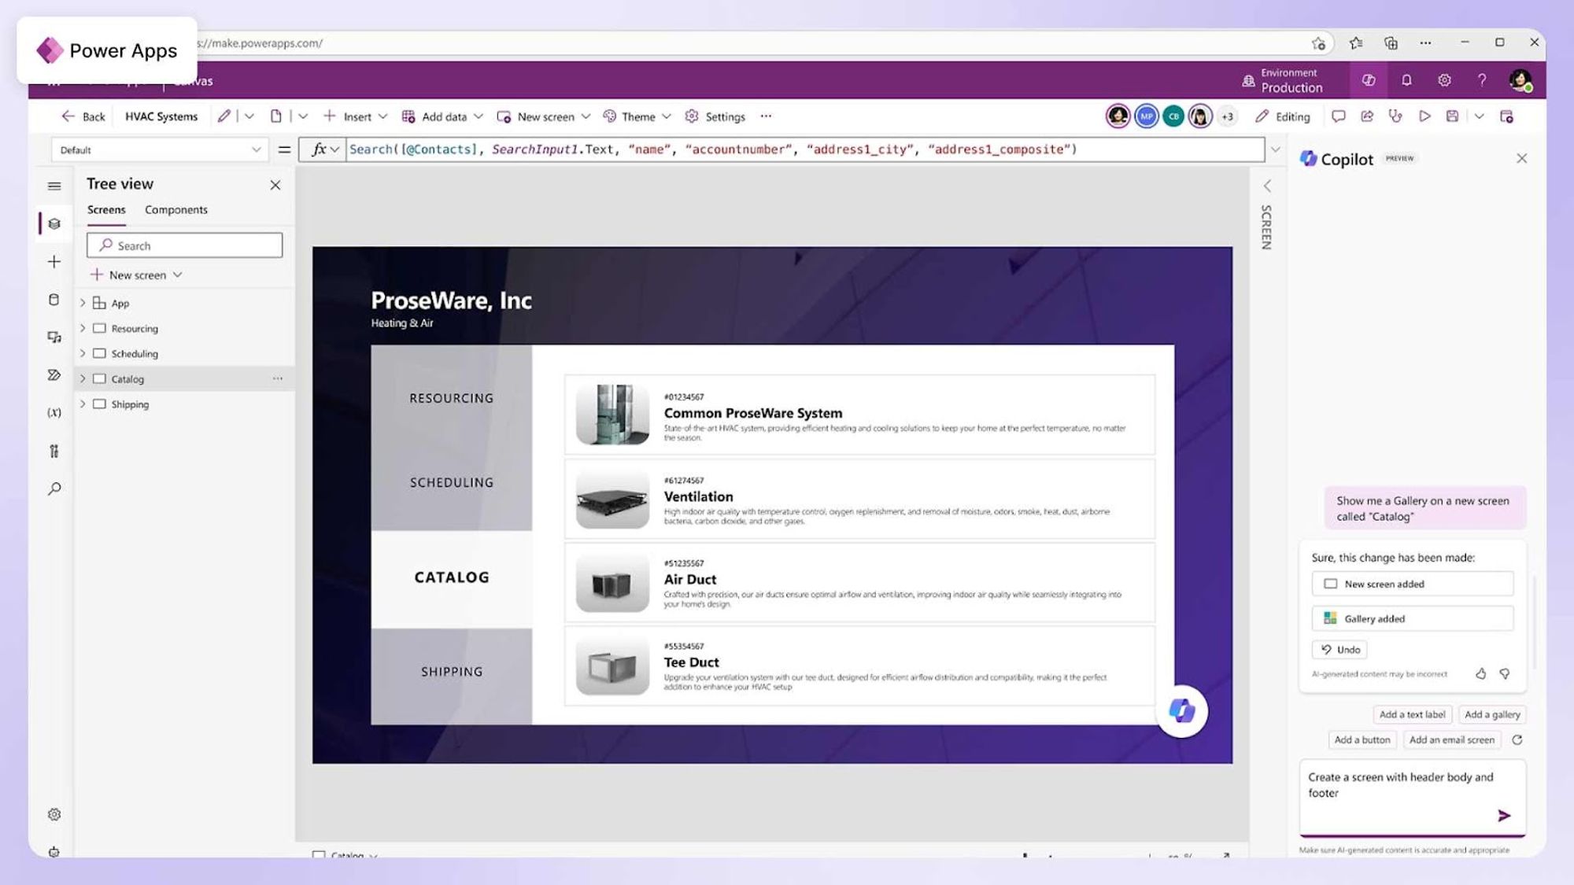Open the Variables panel on left rail
The image size is (1574, 885).
coord(54,411)
